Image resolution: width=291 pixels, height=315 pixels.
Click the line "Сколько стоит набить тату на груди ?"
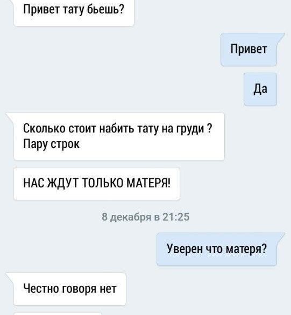[x=117, y=128]
